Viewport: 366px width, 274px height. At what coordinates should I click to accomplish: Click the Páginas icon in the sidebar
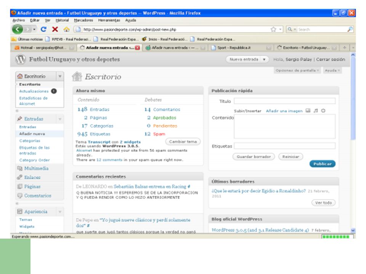pos(19,186)
